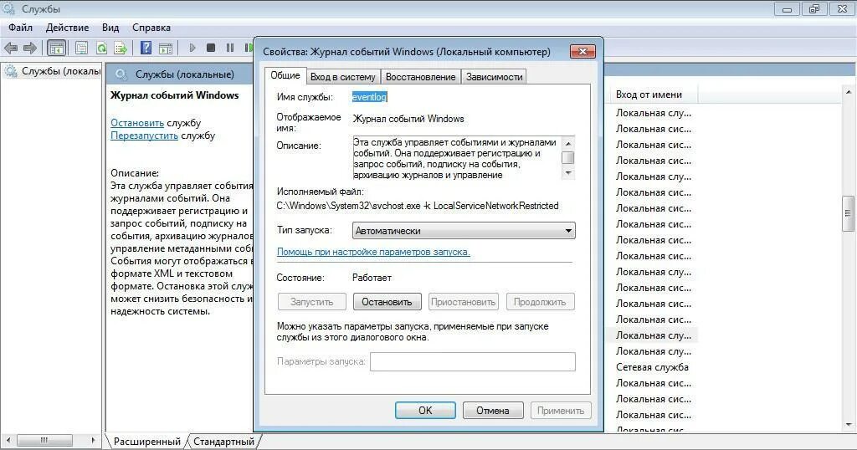Click the Export list toolbar icon
This screenshot has width=857, height=450.
[x=121, y=48]
